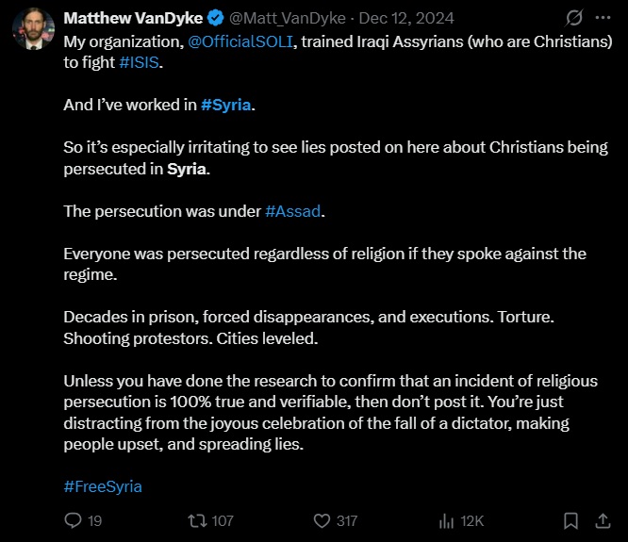Click the 107 reposts count

[x=223, y=520]
